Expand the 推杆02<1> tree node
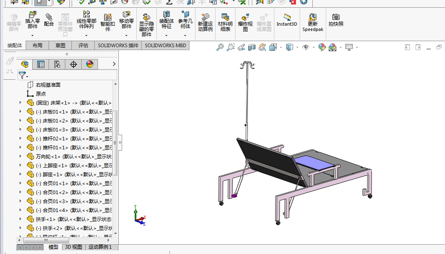 20,138
